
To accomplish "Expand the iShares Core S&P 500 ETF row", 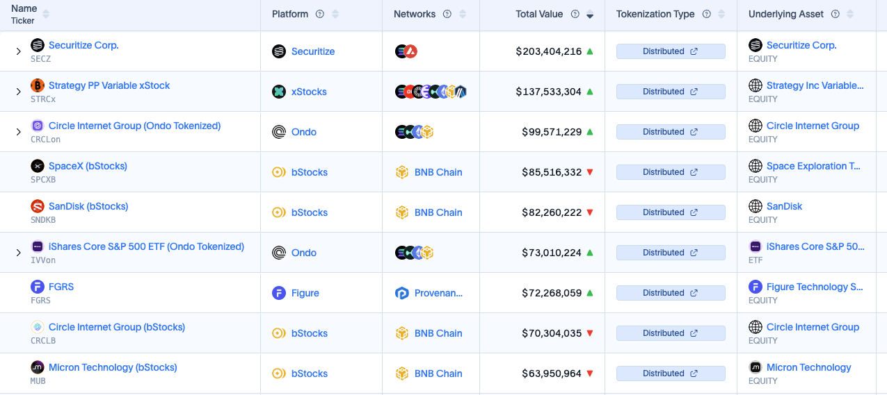I will 19,253.
